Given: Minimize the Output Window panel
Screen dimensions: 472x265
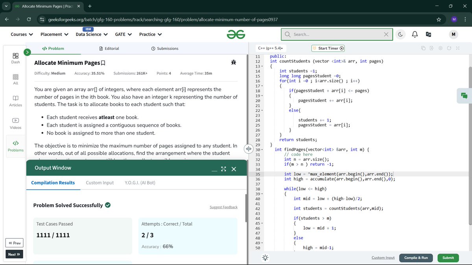Looking at the screenshot, I should pos(214,171).
